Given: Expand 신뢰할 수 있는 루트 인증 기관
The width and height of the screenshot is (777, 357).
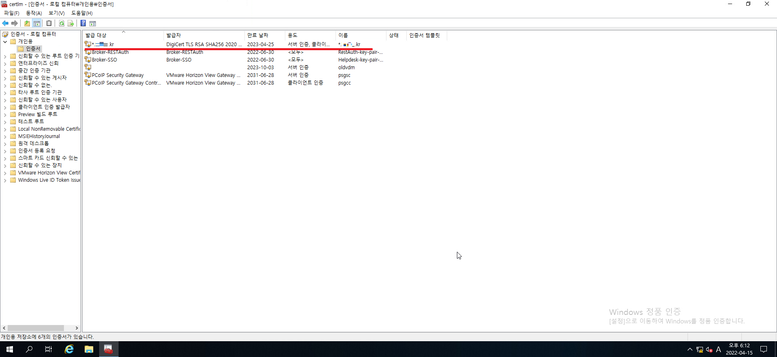Looking at the screenshot, I should [x=5, y=56].
